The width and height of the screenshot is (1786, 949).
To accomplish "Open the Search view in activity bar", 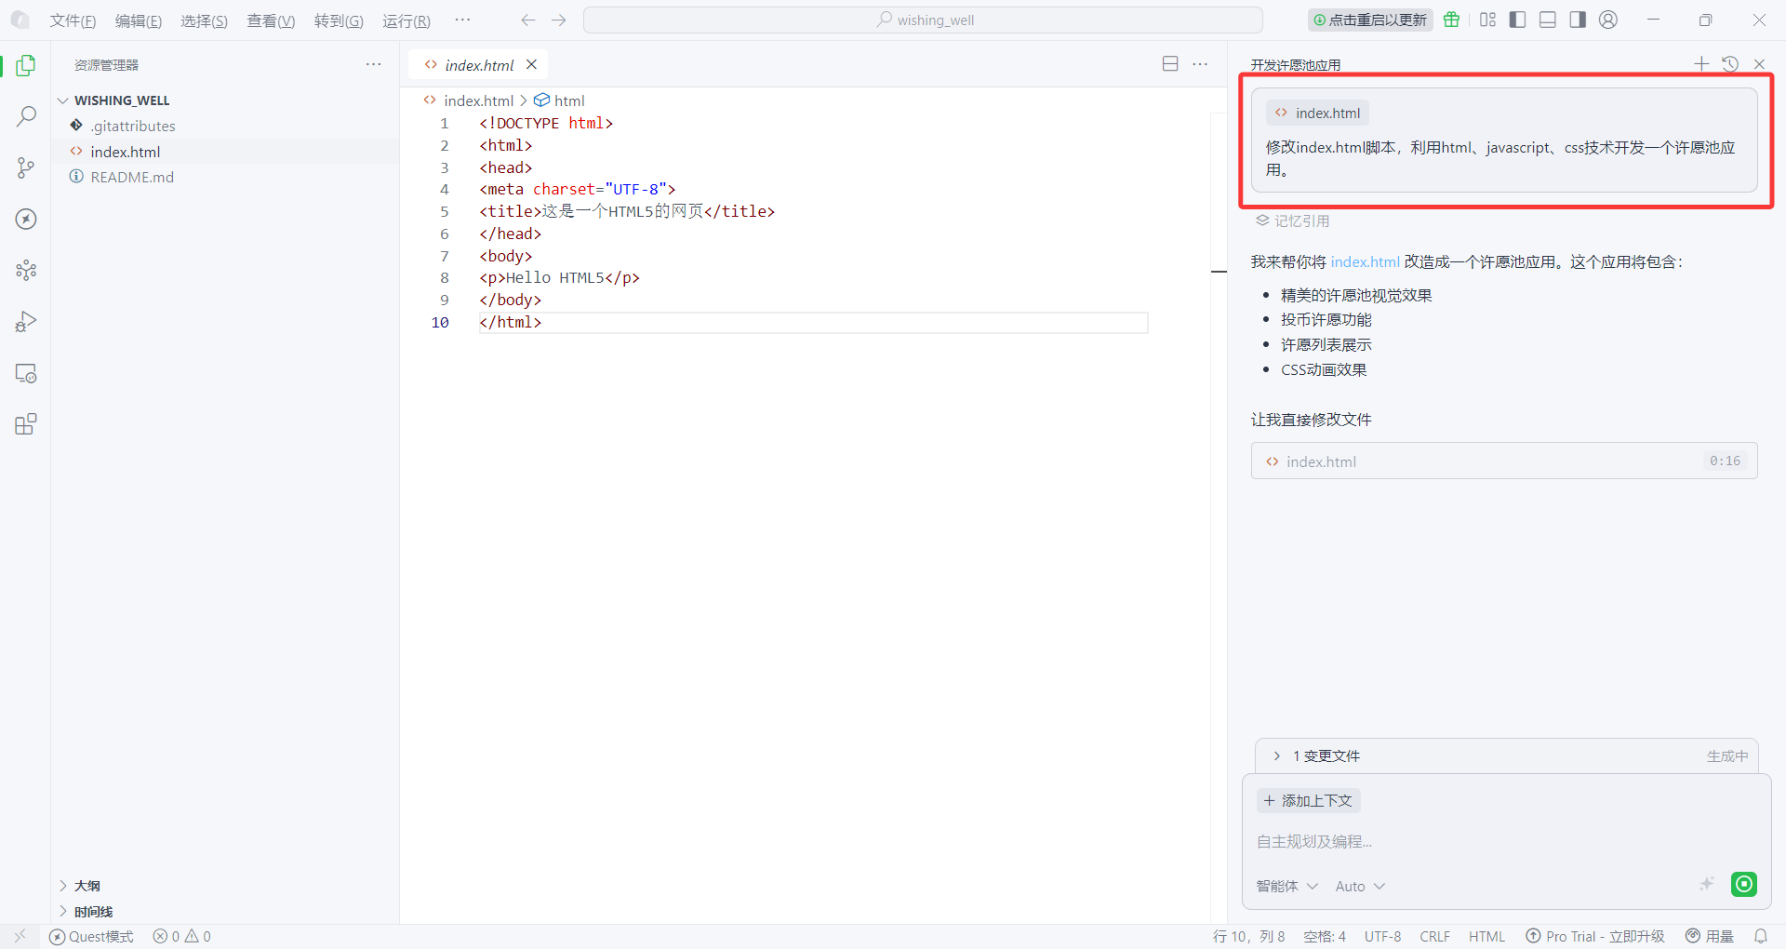I will point(26,116).
